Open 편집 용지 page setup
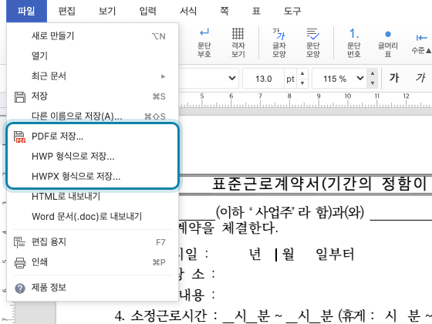The width and height of the screenshot is (432, 324). coord(93,242)
